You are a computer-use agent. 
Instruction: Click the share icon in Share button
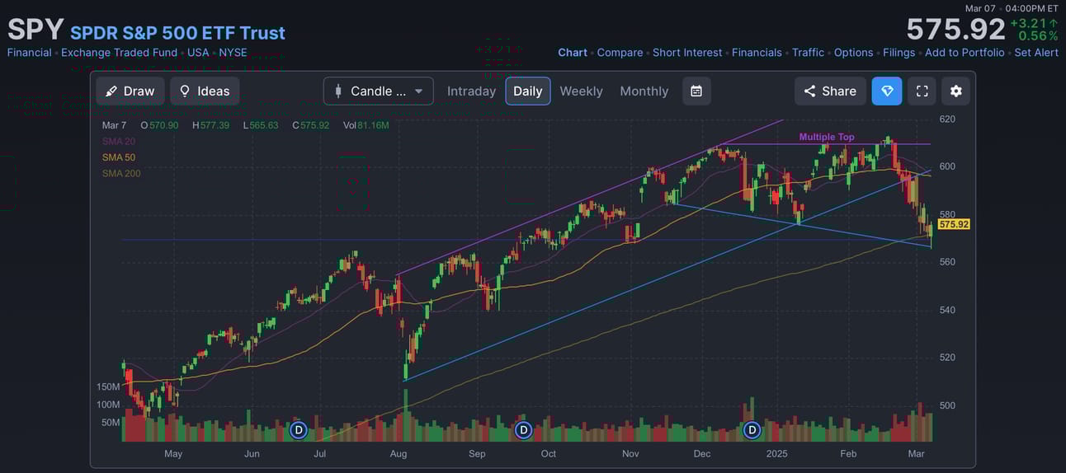click(x=809, y=91)
